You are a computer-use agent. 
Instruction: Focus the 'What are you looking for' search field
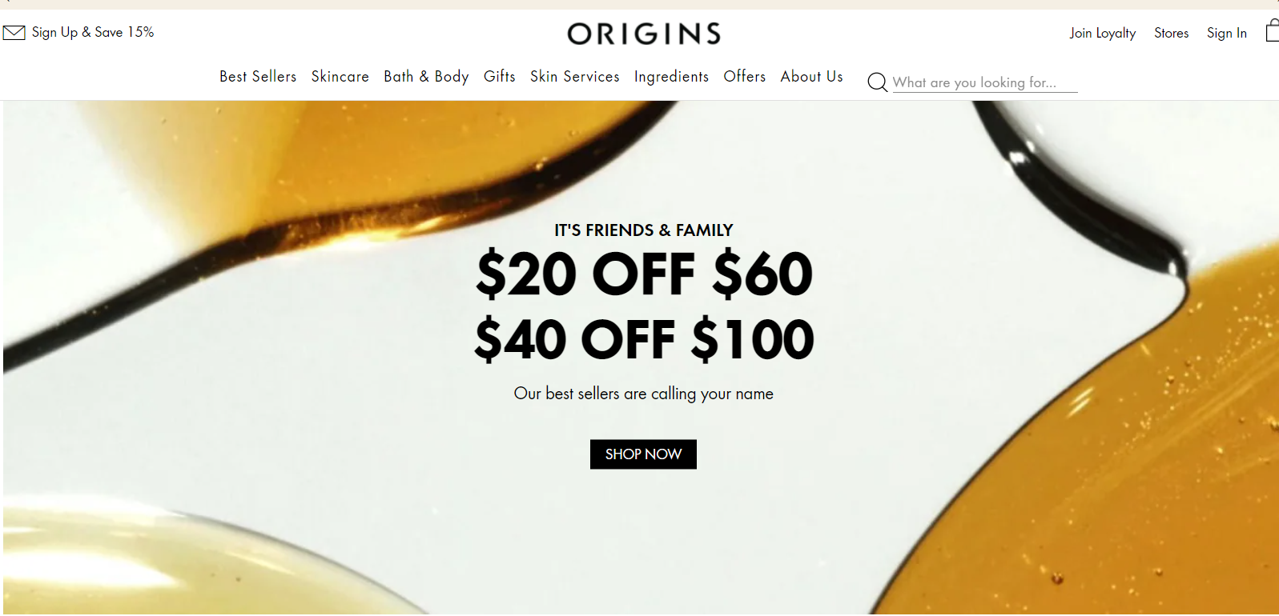[985, 82]
